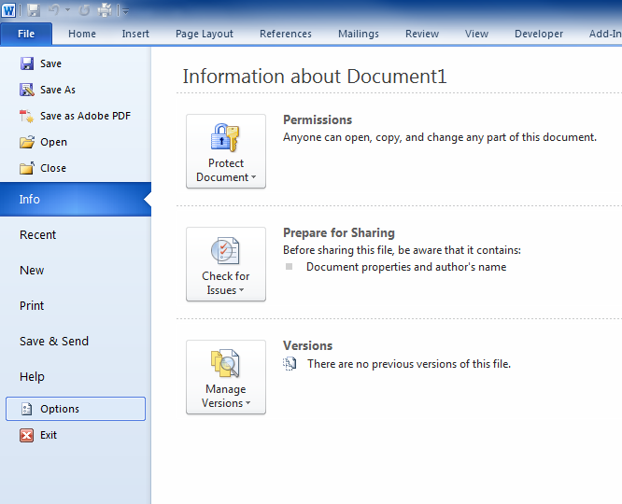Image resolution: width=622 pixels, height=504 pixels.
Task: Open the Undo history dropdown arrow
Action: click(68, 10)
